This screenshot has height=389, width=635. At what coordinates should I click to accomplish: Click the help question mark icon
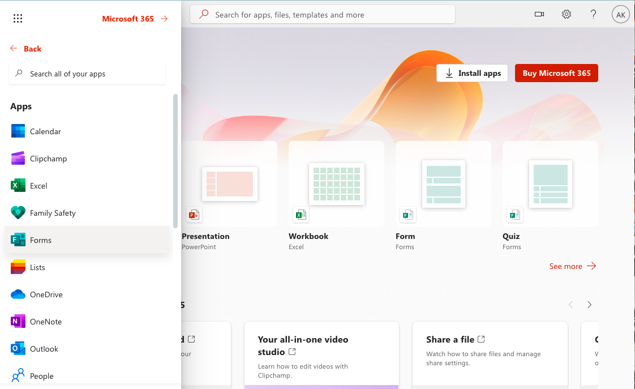click(x=593, y=15)
